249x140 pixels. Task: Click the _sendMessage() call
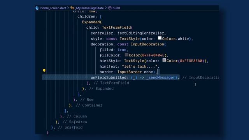tap(162, 77)
